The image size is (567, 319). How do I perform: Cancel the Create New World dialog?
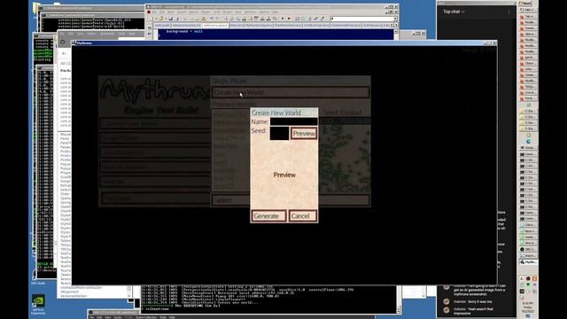[303, 216]
